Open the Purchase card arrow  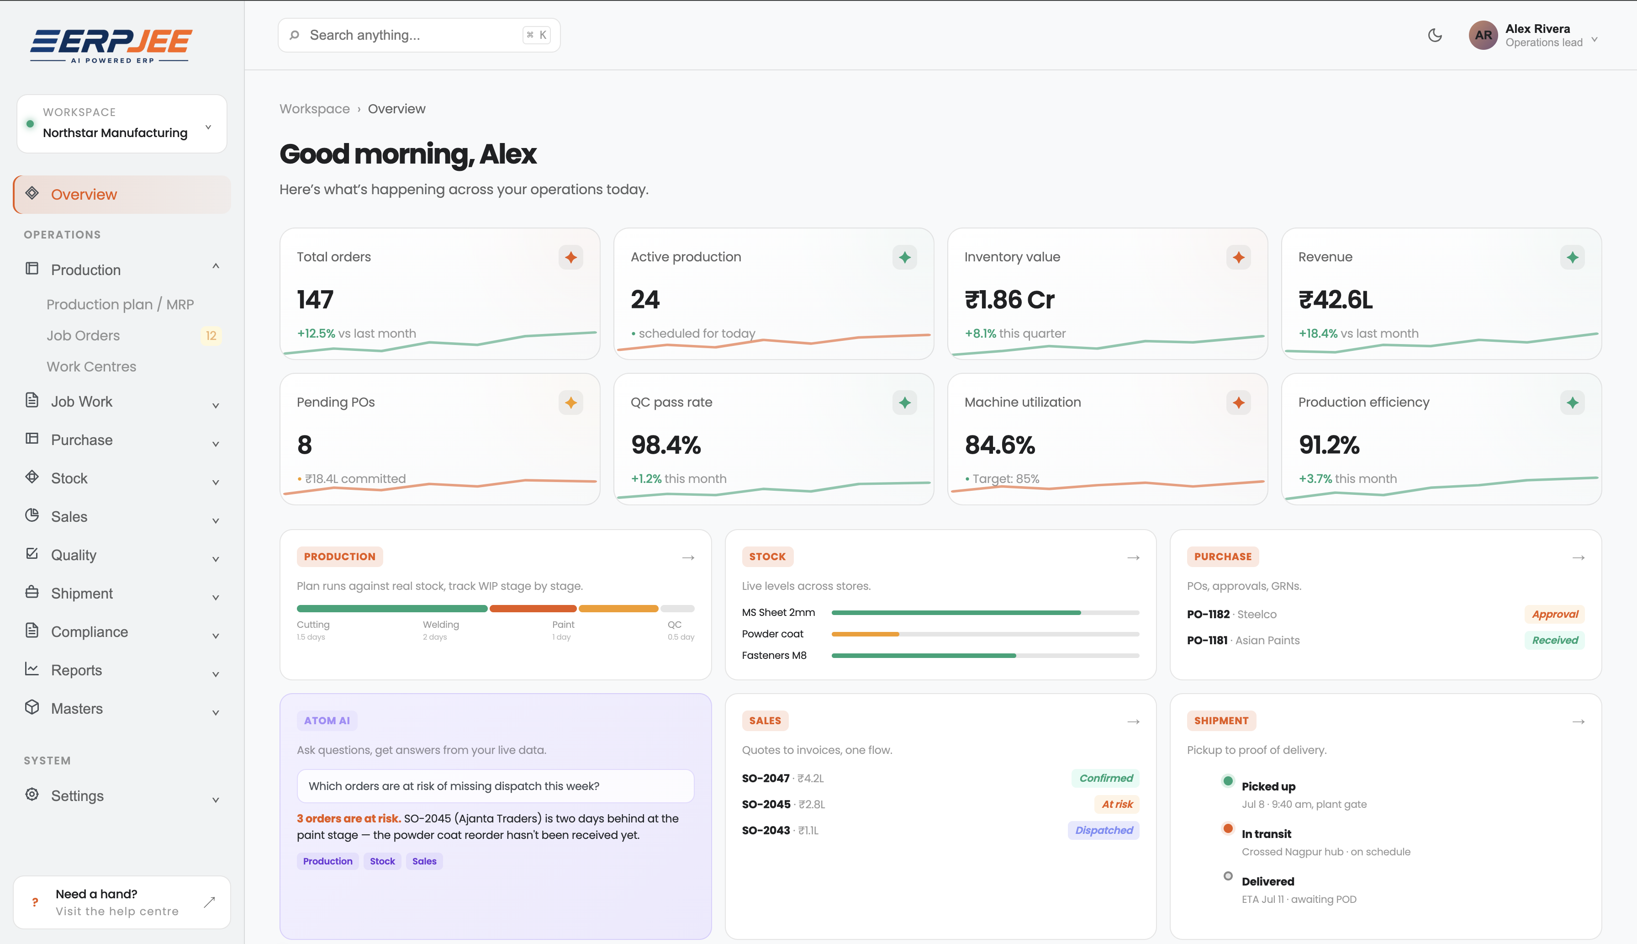[x=1578, y=557]
